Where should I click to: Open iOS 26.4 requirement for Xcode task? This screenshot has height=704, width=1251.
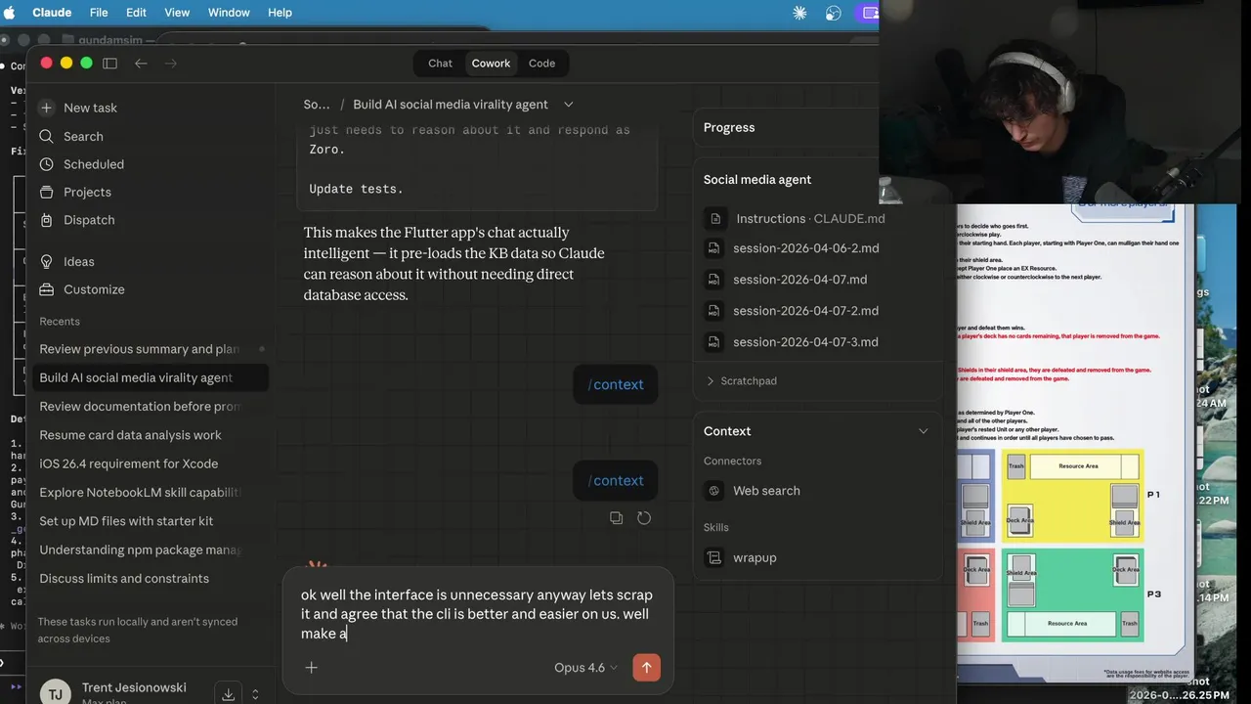[x=151, y=463]
